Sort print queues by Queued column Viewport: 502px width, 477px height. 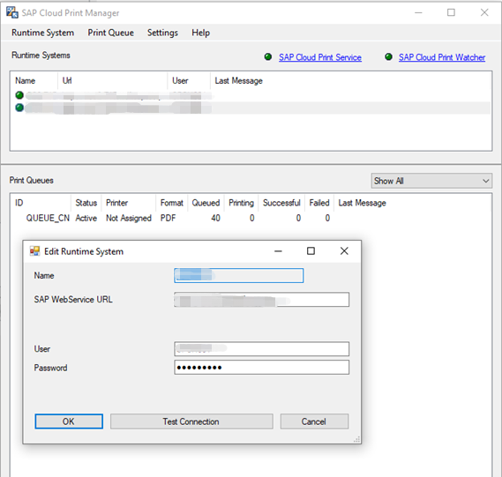206,203
